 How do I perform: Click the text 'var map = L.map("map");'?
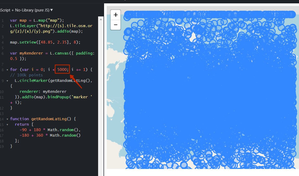pyautogui.click(x=37, y=20)
